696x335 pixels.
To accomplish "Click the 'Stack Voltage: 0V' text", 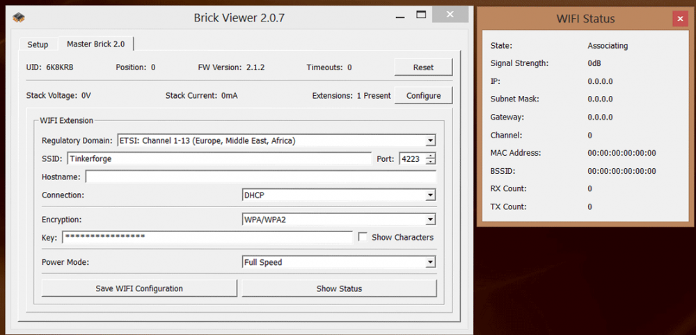I will pos(58,95).
